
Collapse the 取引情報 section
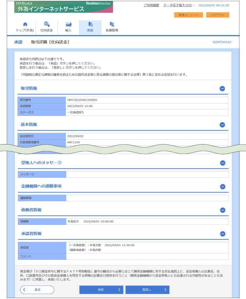[x=222, y=89]
